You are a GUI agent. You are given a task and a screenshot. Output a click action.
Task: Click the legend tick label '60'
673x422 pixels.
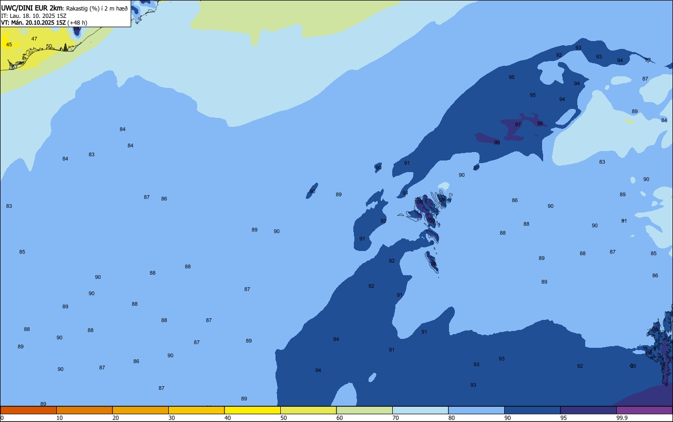coord(340,418)
